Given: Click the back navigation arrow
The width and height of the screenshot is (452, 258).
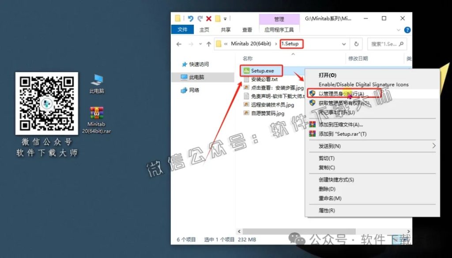Looking at the screenshot, I should point(179,44).
